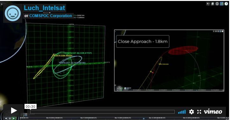The height and width of the screenshot is (120, 231).
Task: Adjust the volume bars control
Action: point(182,112)
